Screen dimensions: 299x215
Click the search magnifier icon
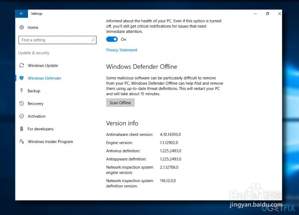coord(93,40)
